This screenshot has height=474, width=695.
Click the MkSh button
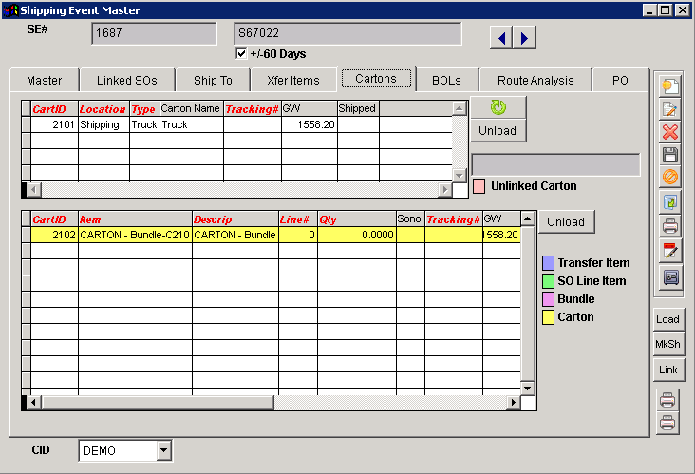(x=667, y=344)
